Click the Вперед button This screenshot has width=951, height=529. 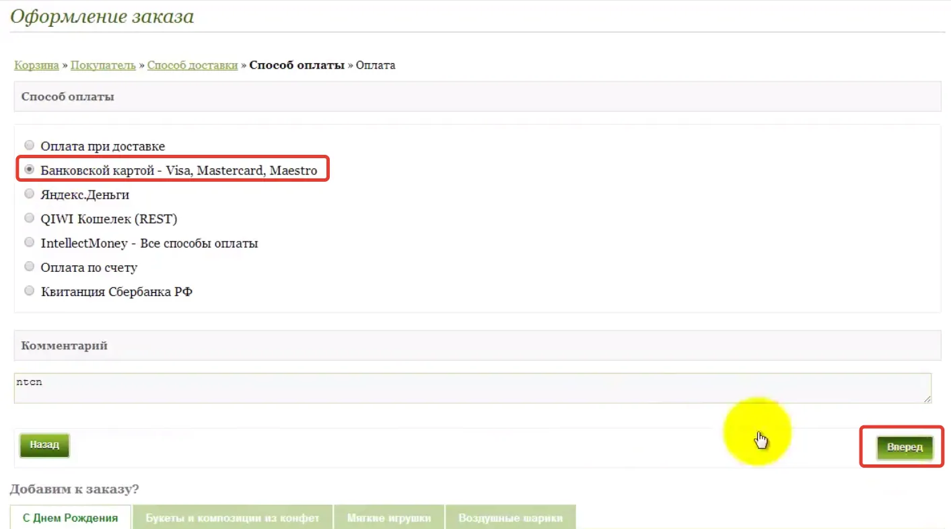(905, 448)
